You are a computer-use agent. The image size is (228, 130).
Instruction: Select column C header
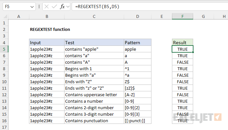click(x=94, y=16)
